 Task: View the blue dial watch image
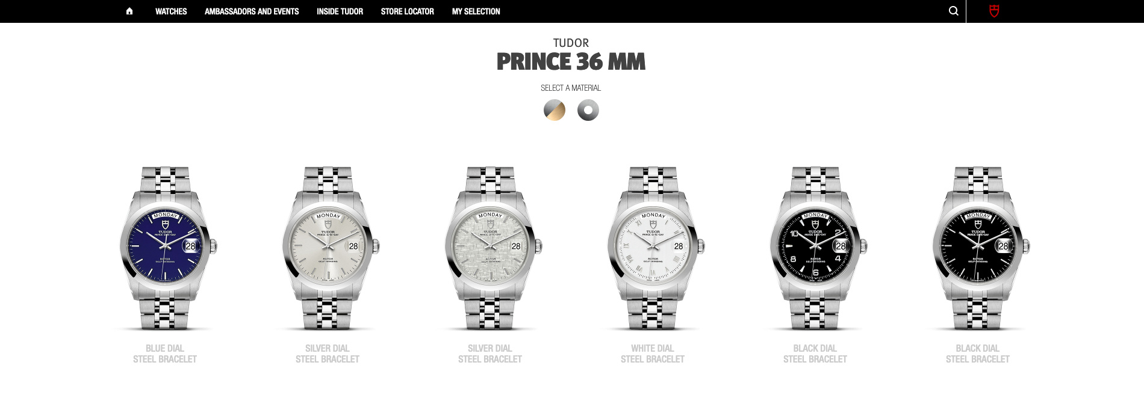[x=166, y=248]
